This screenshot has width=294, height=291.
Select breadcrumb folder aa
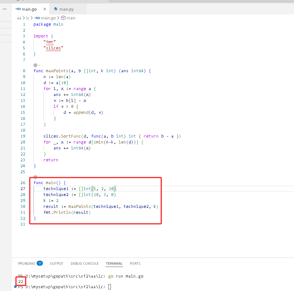click(19, 18)
